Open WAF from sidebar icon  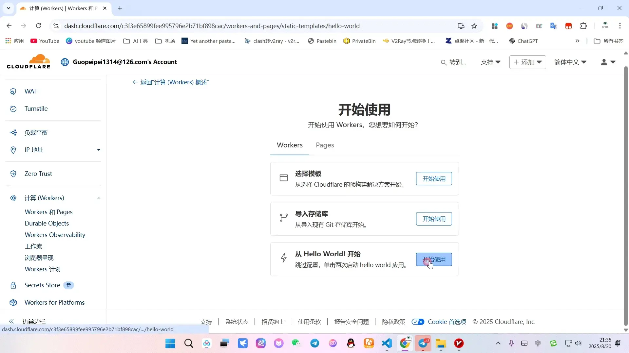tap(13, 92)
